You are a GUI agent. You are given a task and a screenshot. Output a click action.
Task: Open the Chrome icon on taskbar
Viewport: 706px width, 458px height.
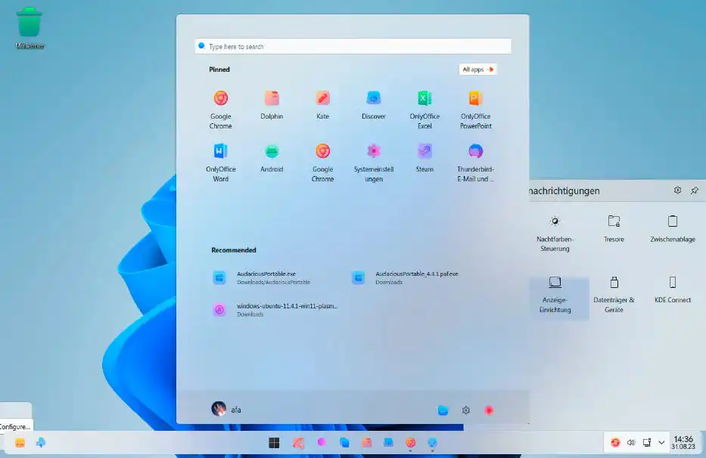tap(410, 443)
